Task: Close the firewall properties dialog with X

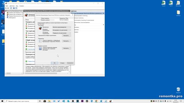Action: pos(73,15)
